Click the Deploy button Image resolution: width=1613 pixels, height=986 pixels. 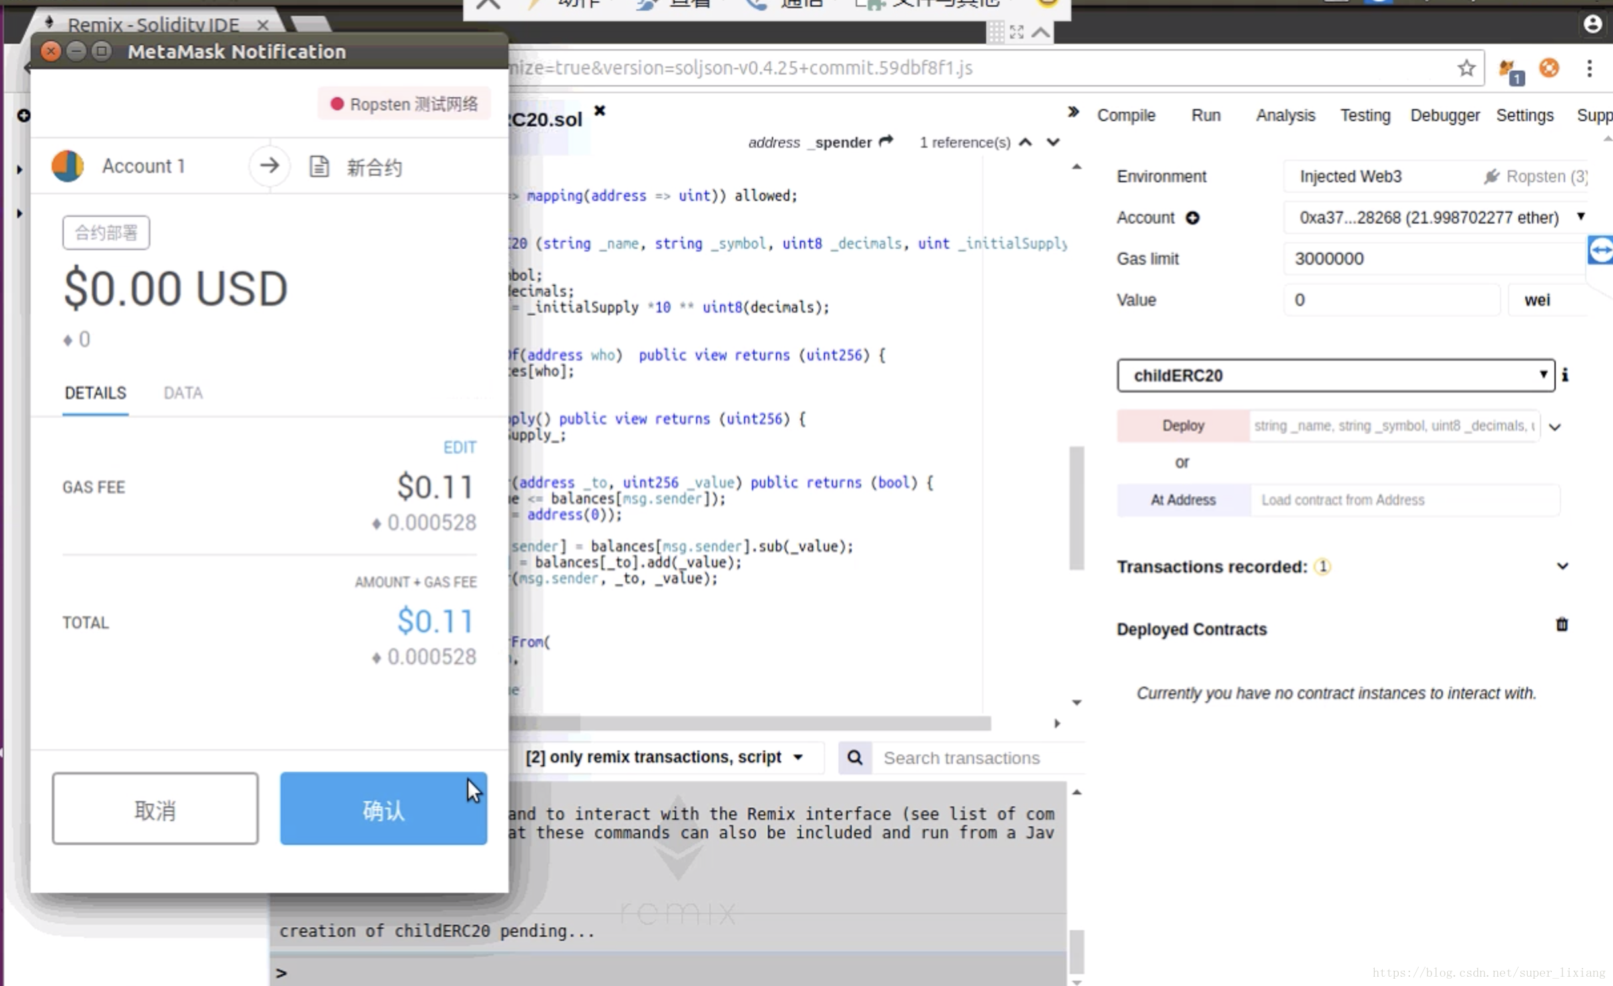pos(1183,426)
